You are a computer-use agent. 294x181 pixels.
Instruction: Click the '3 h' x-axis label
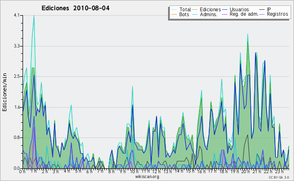[56, 171]
